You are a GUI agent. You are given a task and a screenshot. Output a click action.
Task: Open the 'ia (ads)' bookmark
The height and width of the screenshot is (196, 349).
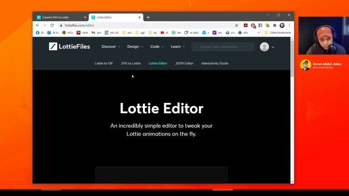click(x=191, y=33)
